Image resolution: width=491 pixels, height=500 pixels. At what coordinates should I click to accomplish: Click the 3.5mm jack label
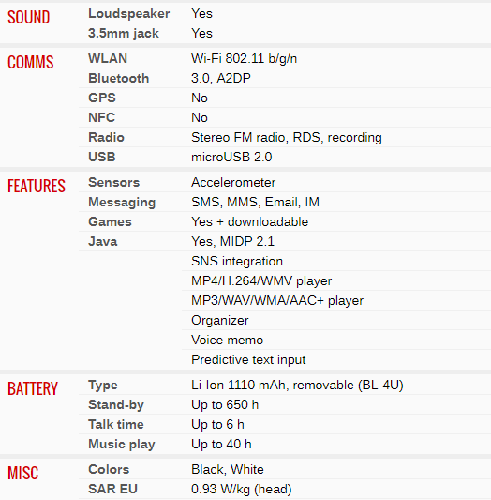(x=124, y=33)
